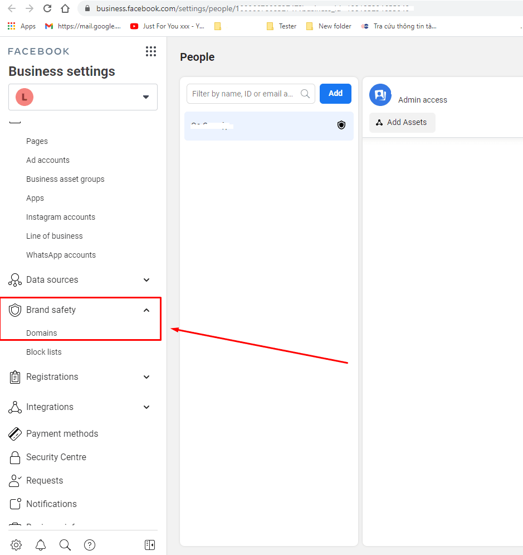This screenshot has height=555, width=523.
Task: Click the Integrations triangle icon
Action: (15, 407)
